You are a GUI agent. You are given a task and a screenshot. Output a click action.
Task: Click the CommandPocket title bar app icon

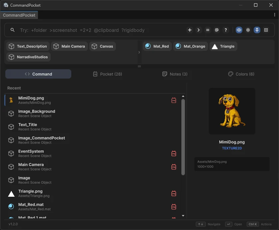(6, 5)
